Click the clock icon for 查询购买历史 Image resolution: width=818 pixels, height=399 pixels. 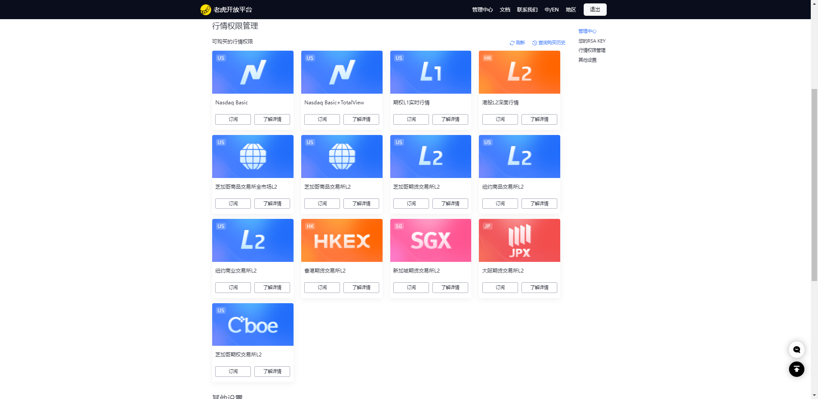[x=535, y=43]
